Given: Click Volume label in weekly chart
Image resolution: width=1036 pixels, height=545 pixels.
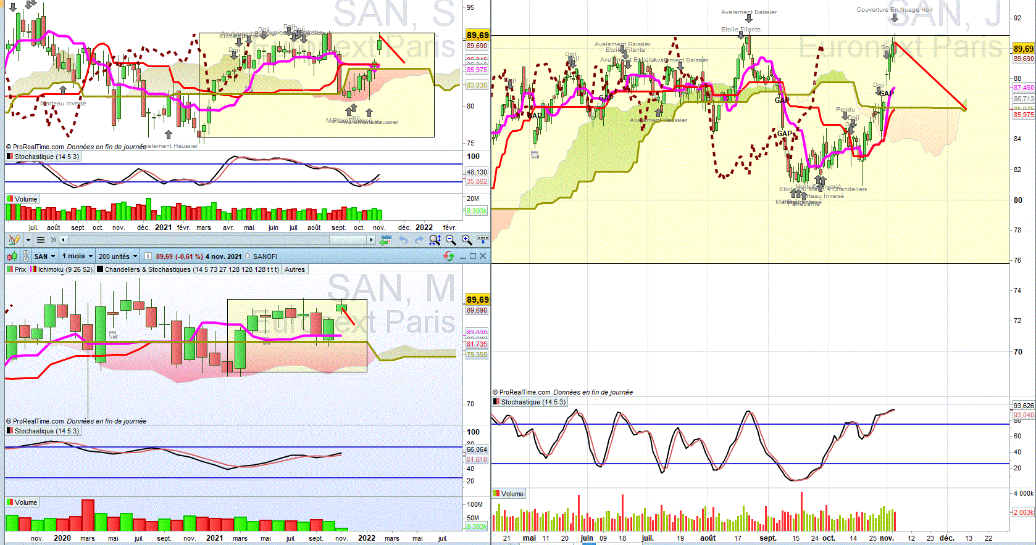Looking at the screenshot, I should pyautogui.click(x=22, y=199).
